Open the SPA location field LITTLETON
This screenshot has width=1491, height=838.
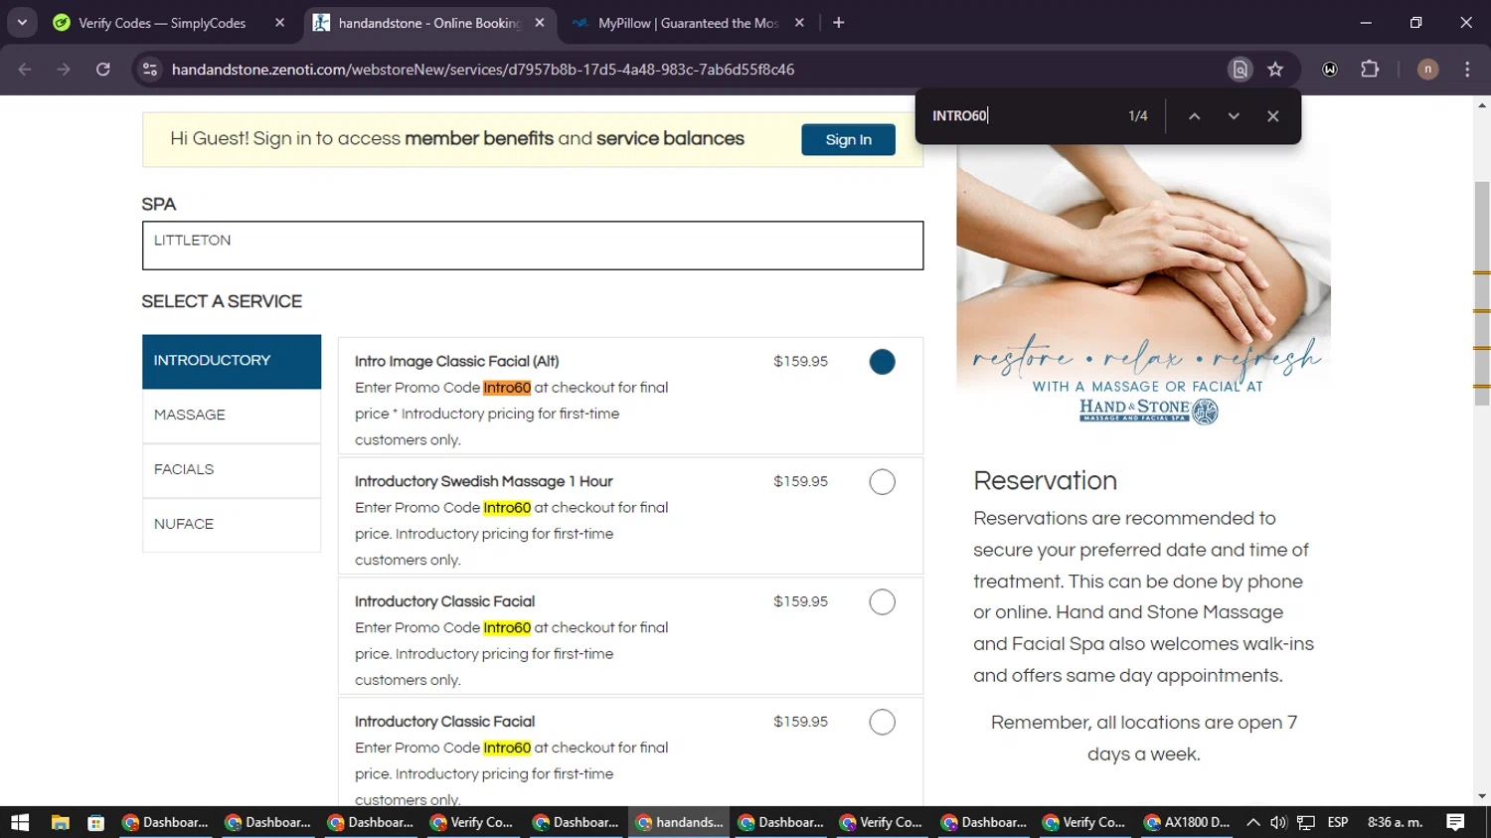pos(533,246)
